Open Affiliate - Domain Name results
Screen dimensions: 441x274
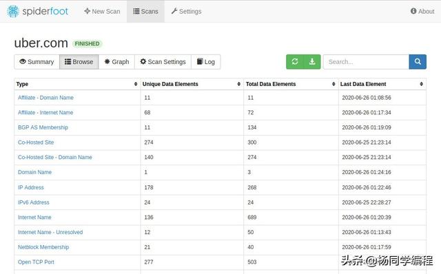[x=45, y=98]
